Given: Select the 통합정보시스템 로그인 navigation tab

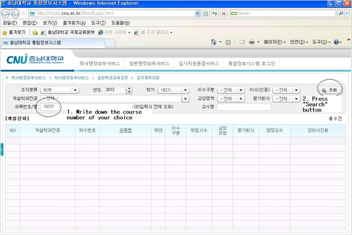Looking at the screenshot, I should click(x=251, y=63).
